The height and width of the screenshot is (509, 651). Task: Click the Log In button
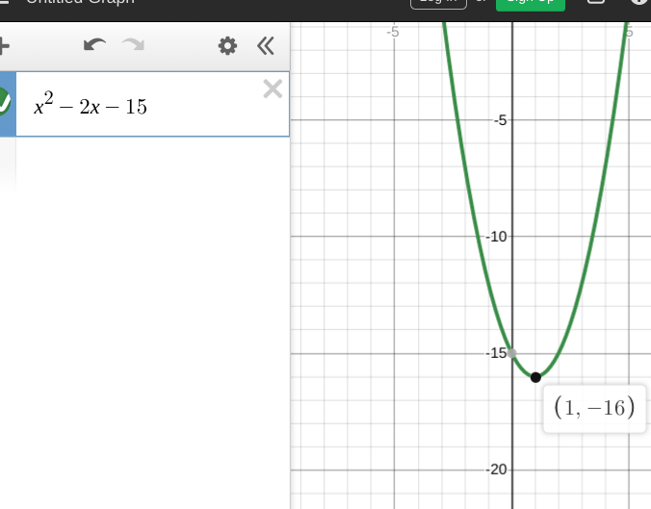click(438, 2)
